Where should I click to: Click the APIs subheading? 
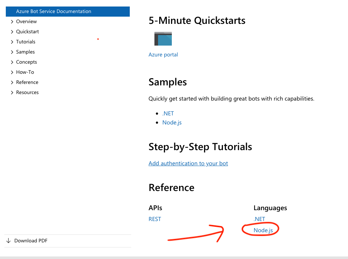(x=156, y=208)
